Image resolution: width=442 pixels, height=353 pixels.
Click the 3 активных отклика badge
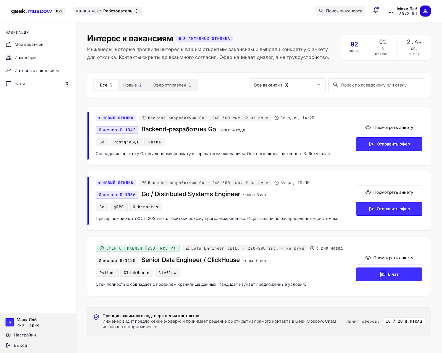click(204, 39)
